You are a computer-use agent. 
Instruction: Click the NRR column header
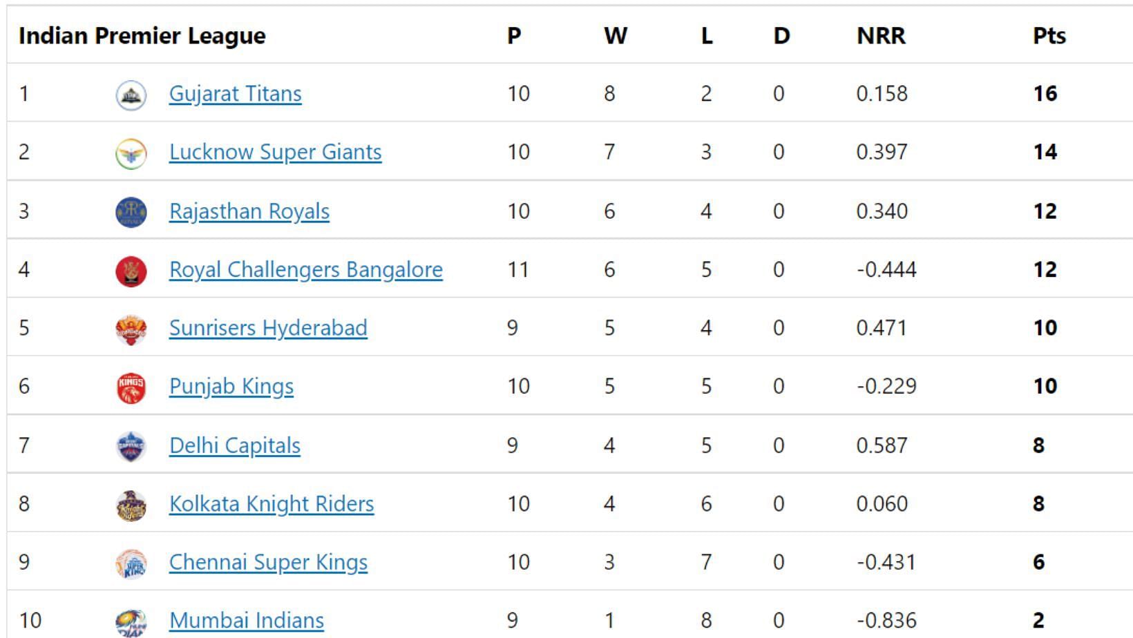pyautogui.click(x=881, y=35)
